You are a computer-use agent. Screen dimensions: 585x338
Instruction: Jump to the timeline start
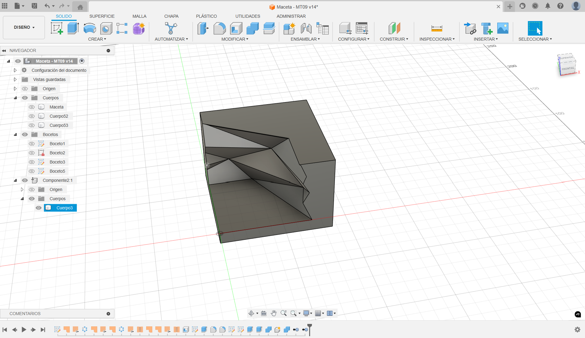5,329
